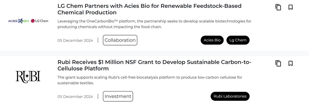
Task: Click the 05 December 2024 date under LG Chem article
Action: [75, 40]
